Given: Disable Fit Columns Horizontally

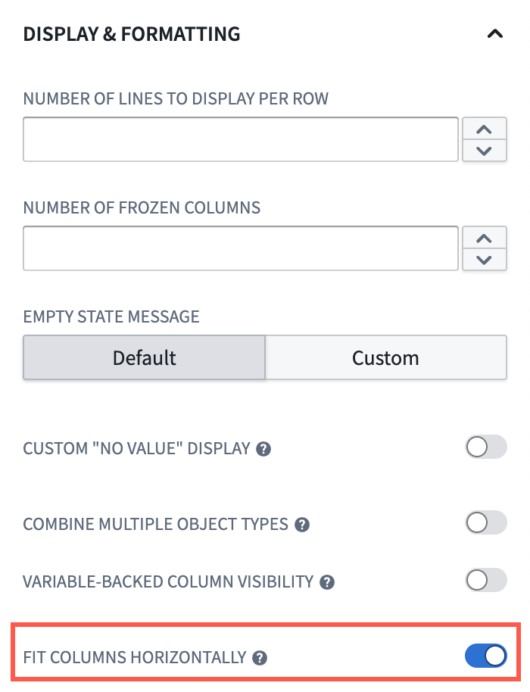Looking at the screenshot, I should point(485,656).
